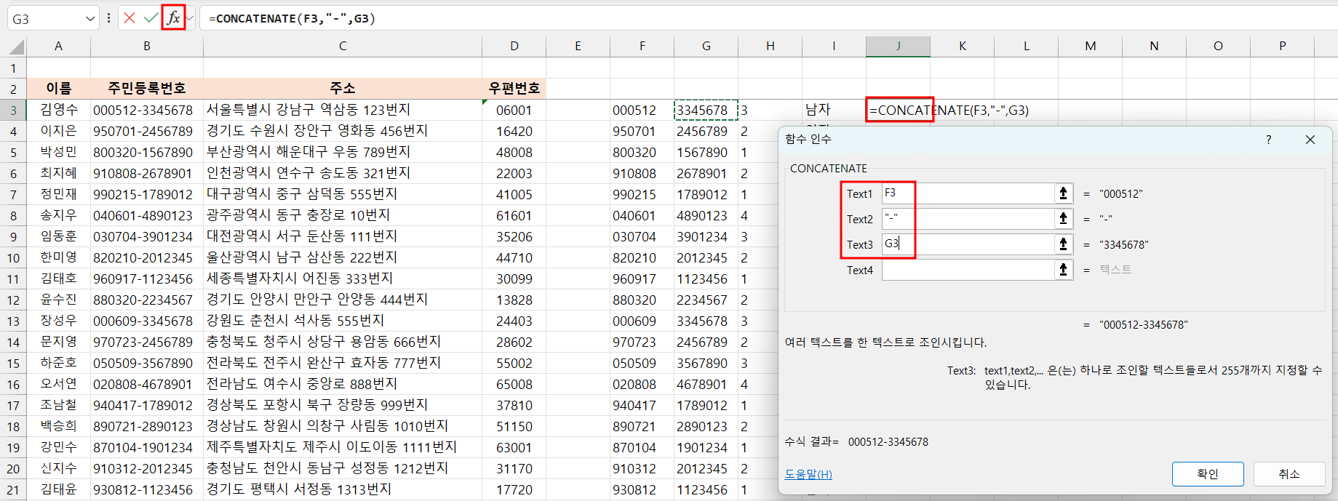Expand the Name Box dropdown arrow

tap(90, 19)
